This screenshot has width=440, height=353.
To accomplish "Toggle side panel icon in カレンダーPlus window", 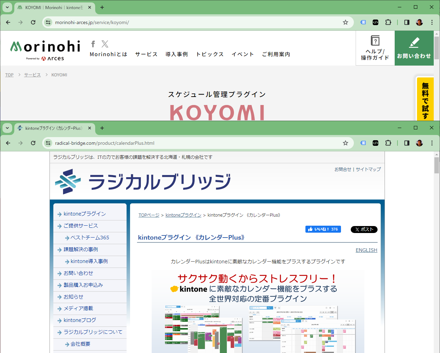I will pos(407,143).
